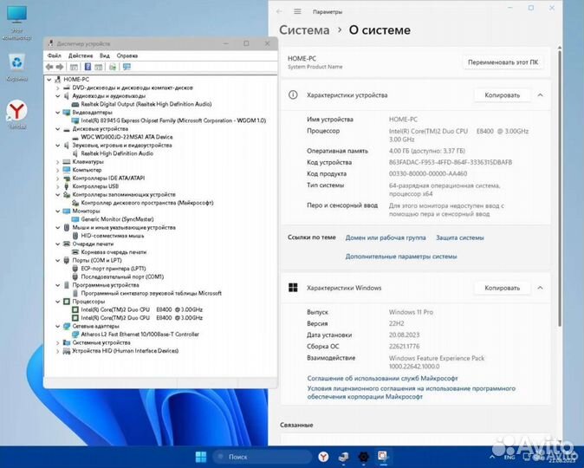The image size is (584, 468).
Task: Select Realtek Digital Output device
Action: (146, 104)
